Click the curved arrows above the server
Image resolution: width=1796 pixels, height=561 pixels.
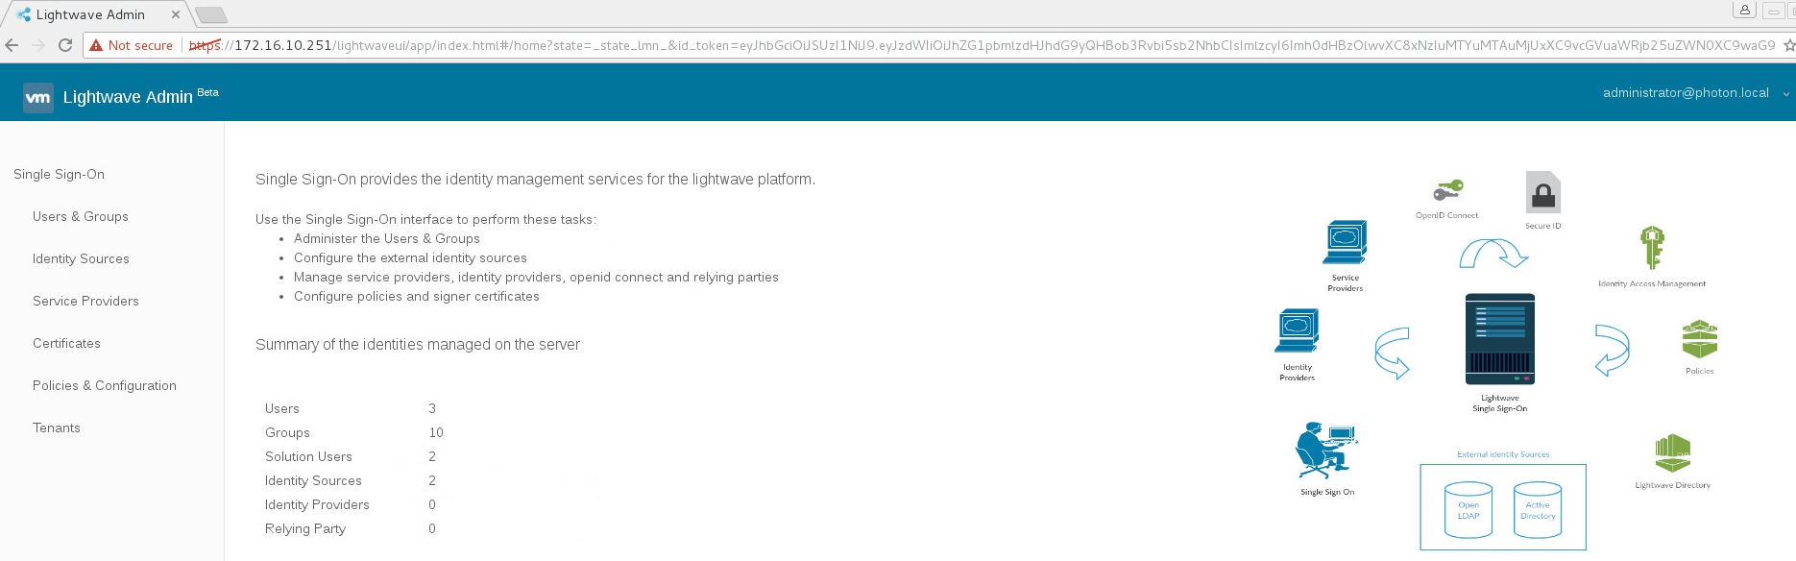tap(1493, 254)
